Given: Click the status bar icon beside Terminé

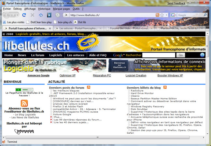Looking at the screenshot, I should pos(4,142).
